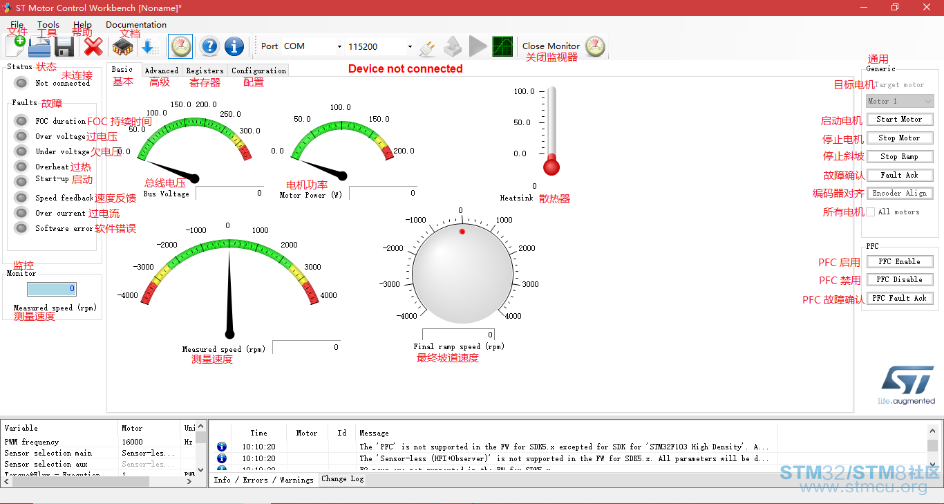This screenshot has height=504, width=944.
Task: Enable the All motors checkbox
Action: pos(871,212)
